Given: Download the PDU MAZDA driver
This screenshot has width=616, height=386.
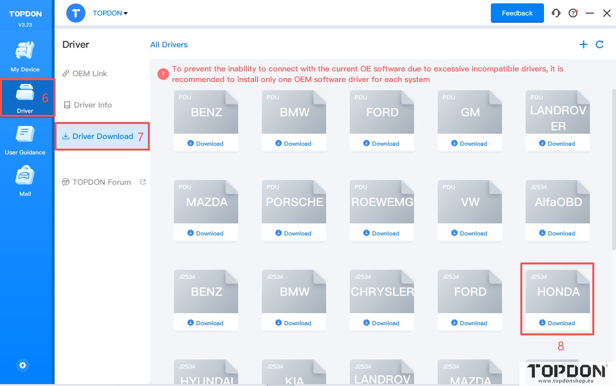Looking at the screenshot, I should [206, 234].
